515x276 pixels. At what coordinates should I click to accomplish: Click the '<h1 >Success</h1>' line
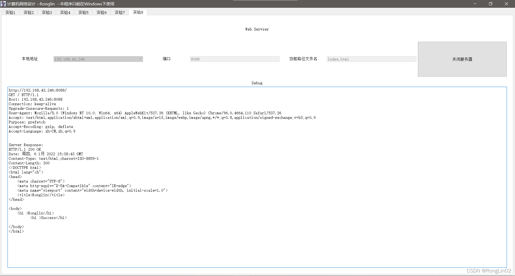(49, 218)
